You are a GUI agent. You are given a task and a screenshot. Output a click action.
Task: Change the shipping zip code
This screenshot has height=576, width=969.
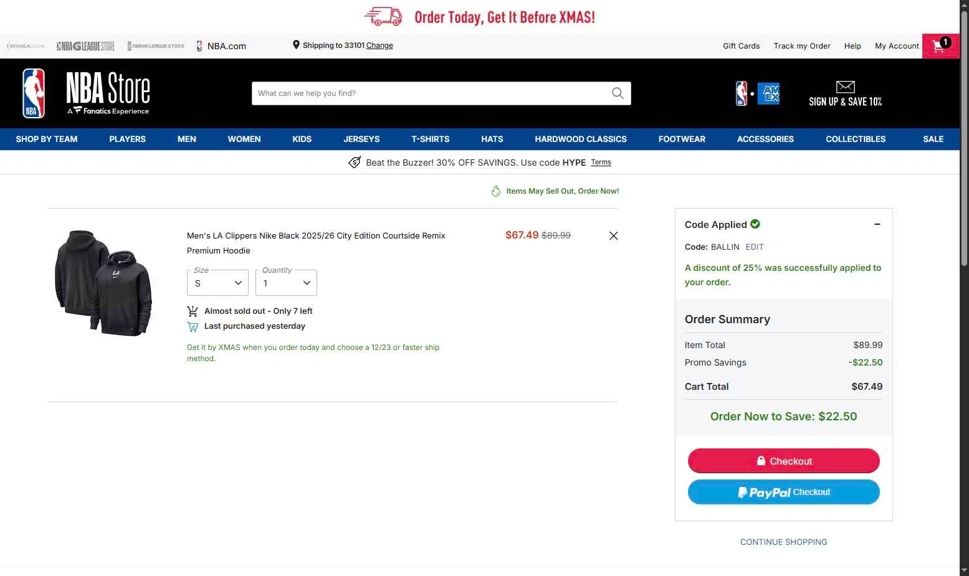tap(379, 45)
